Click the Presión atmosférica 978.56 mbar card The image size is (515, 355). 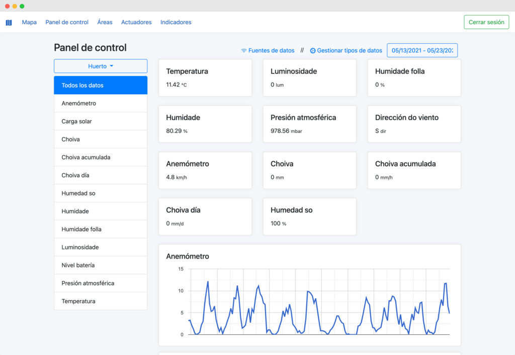tap(310, 124)
